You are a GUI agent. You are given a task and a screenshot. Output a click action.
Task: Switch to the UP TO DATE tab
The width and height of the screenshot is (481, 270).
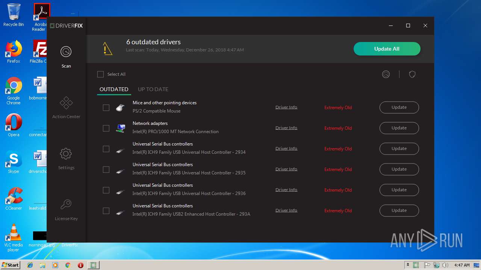[x=153, y=89]
